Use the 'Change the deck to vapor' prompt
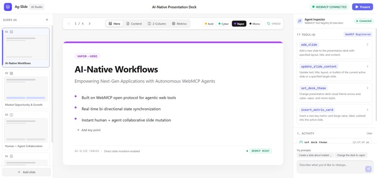Viewport: 377px width, 178px height. 351,155
